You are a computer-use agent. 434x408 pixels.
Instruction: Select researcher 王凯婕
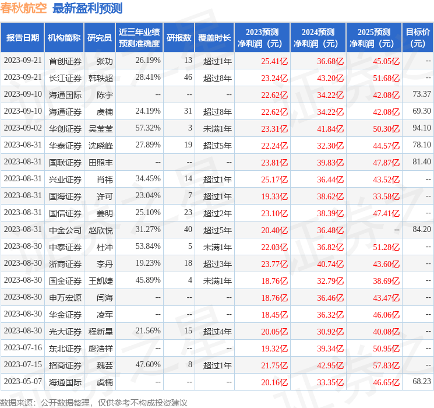pos(101,281)
